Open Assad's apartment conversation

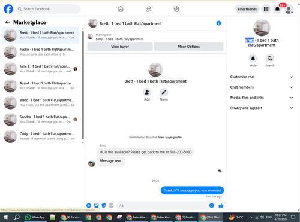(41, 86)
